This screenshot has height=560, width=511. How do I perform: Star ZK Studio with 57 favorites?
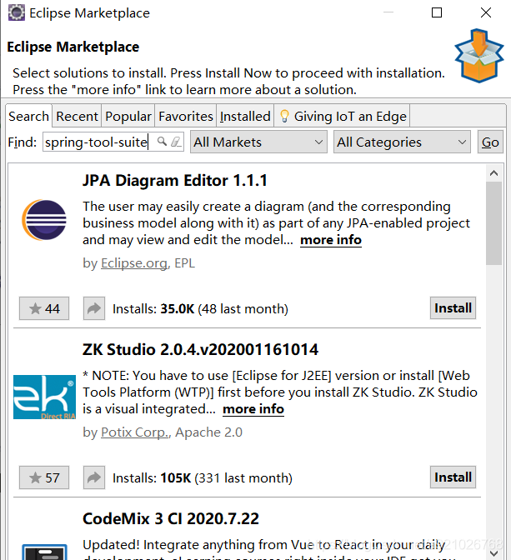44,477
